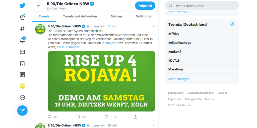
Task: Expand the first tweet's options chevron
Action: pyautogui.click(x=154, y=26)
